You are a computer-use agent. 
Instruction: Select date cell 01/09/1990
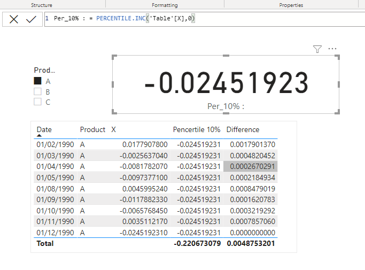point(55,199)
